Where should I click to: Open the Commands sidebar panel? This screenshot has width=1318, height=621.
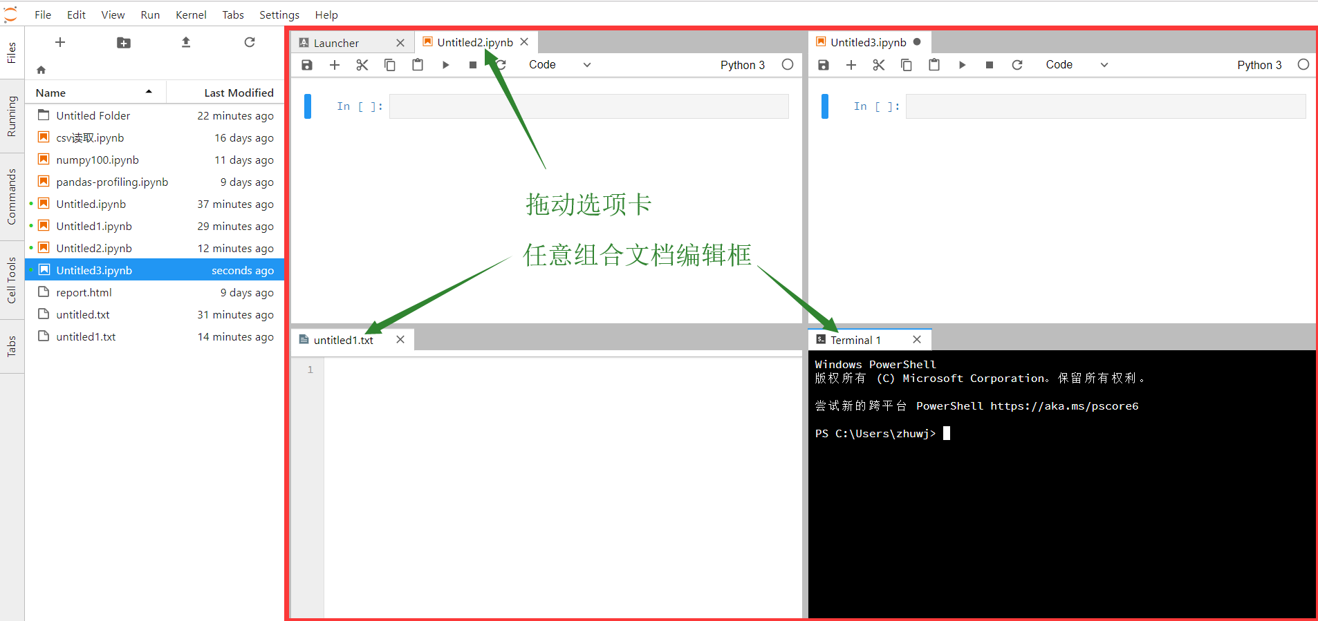pos(12,197)
